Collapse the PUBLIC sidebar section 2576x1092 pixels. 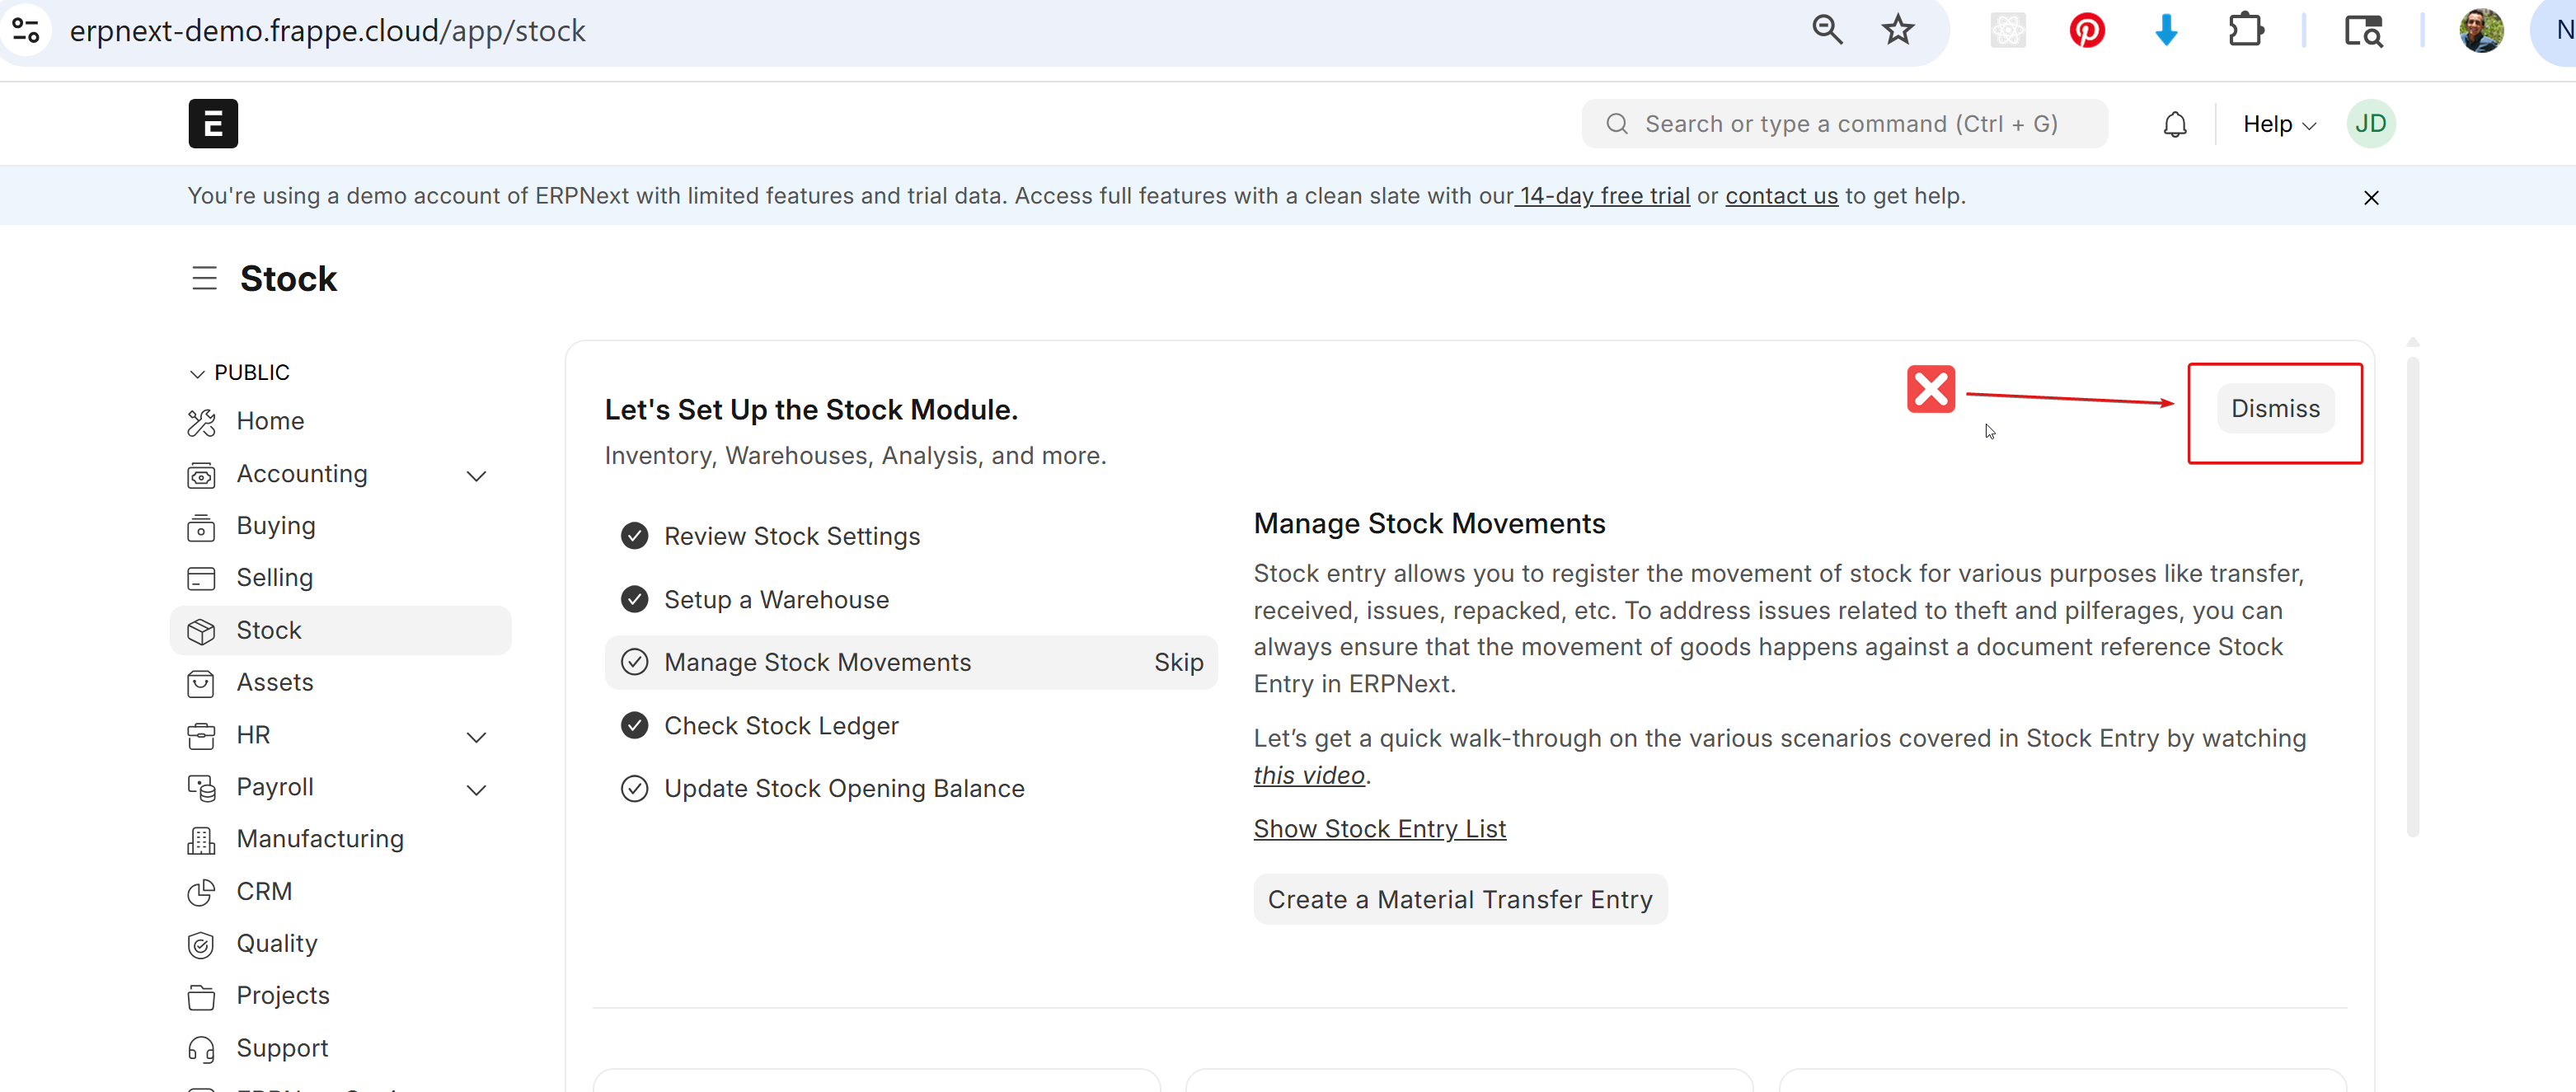239,373
